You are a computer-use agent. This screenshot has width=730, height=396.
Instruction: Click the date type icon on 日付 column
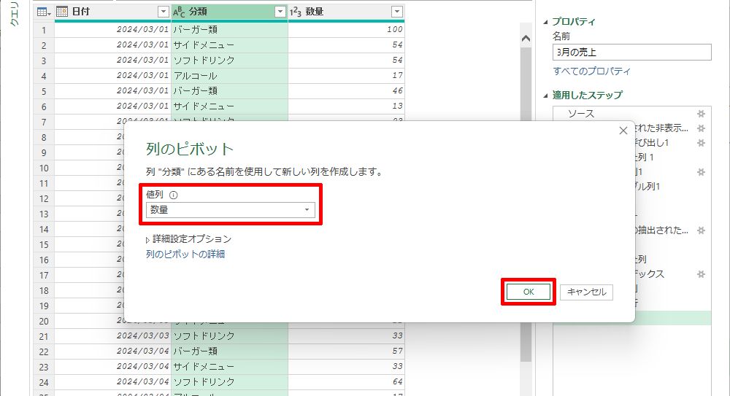63,12
